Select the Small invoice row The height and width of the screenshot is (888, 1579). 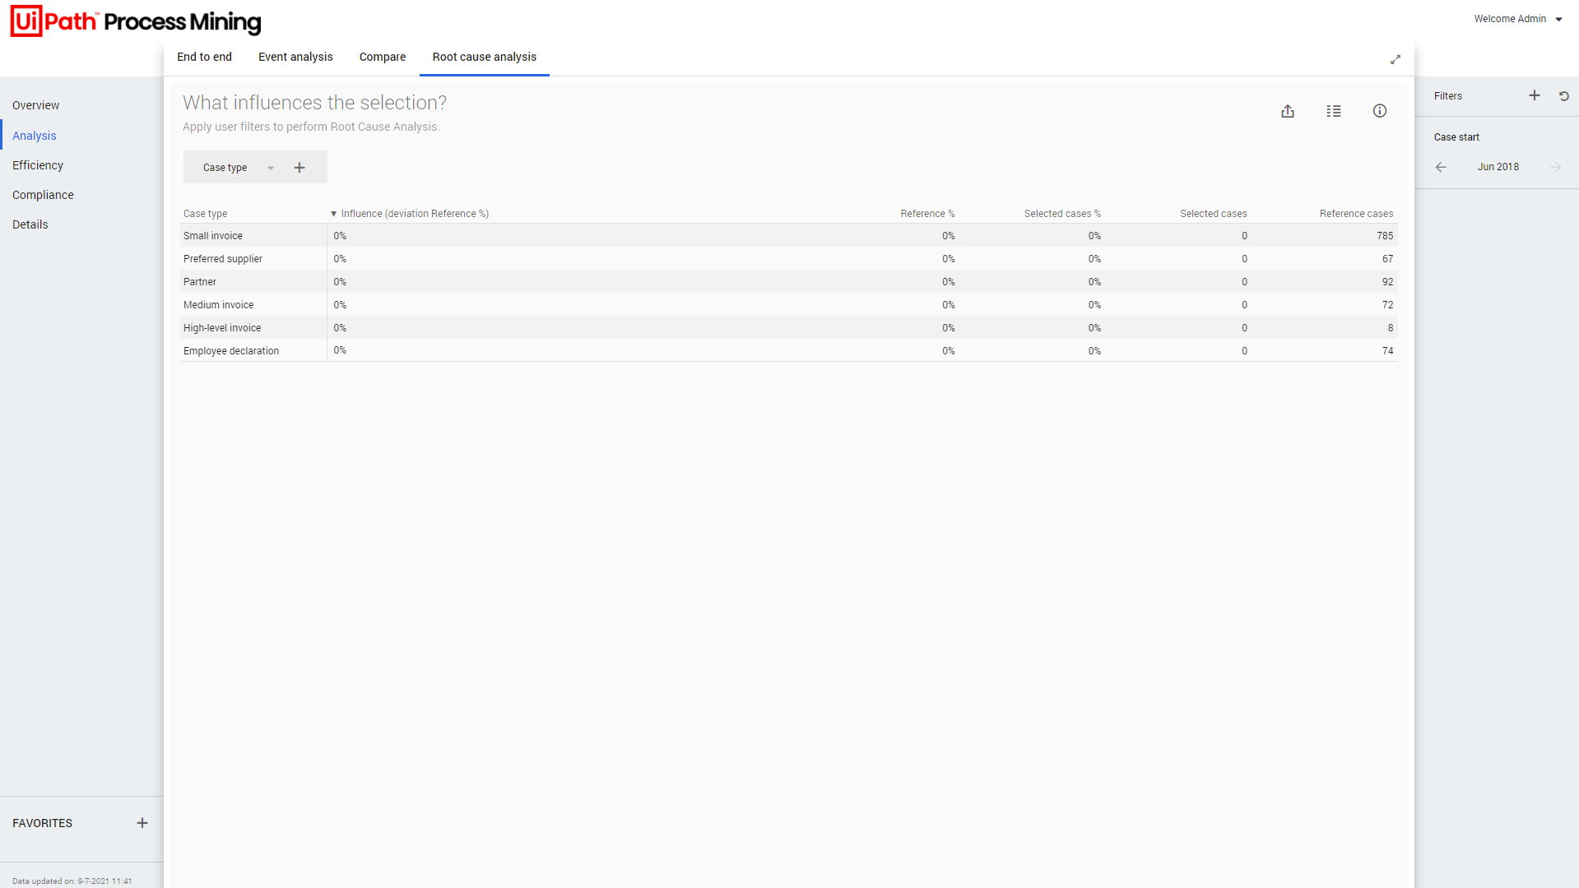(213, 236)
